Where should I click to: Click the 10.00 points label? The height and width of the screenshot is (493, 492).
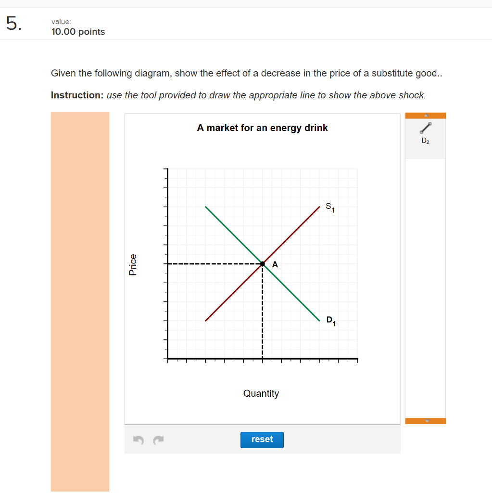point(78,32)
